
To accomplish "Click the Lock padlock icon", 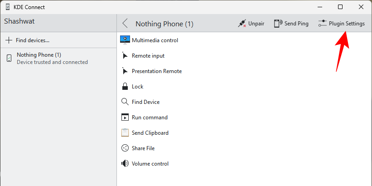I will click(x=125, y=87).
